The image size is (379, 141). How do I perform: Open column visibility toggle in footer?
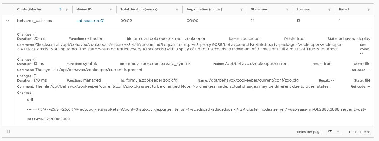(8, 131)
